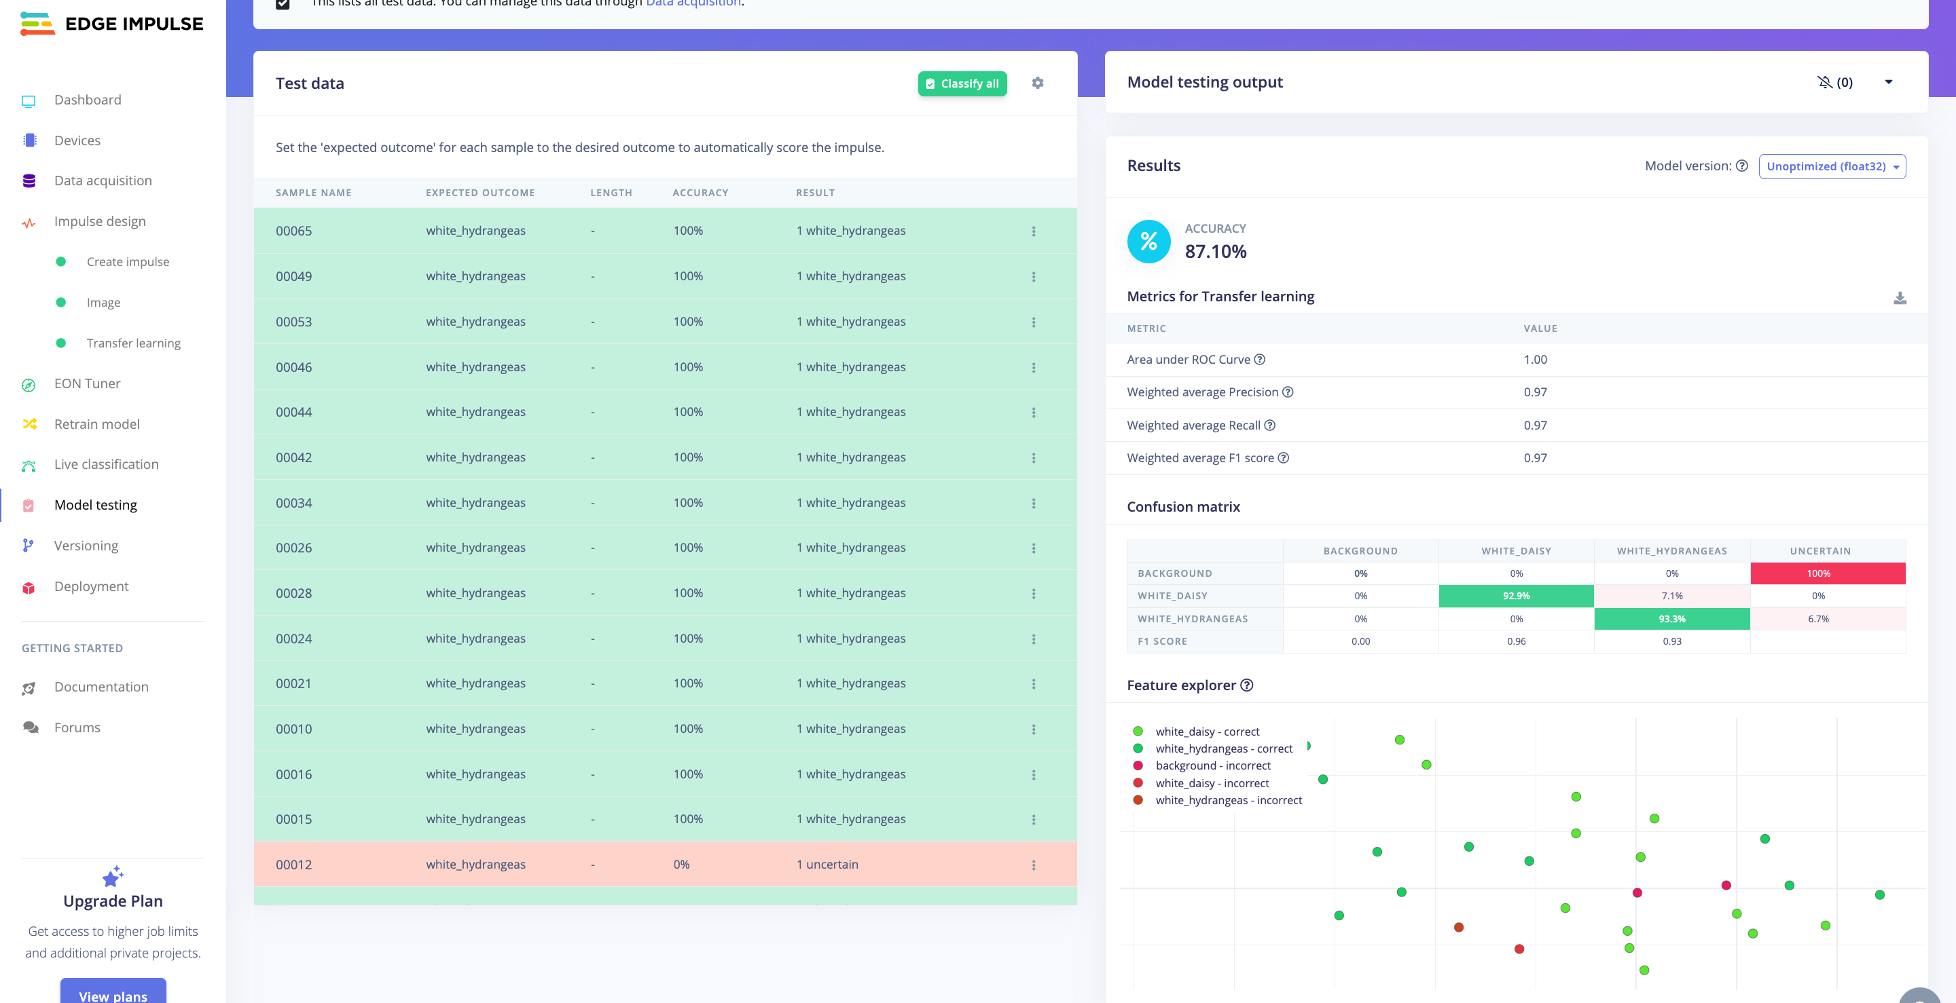The width and height of the screenshot is (1956, 1003).
Task: Open Forums link in Getting Started
Action: 77,727
